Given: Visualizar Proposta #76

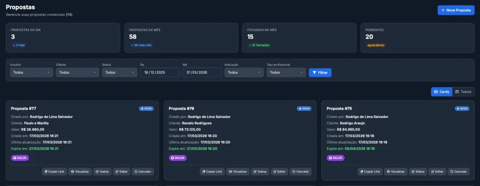Looking at the screenshot, I should click(x=238, y=172).
